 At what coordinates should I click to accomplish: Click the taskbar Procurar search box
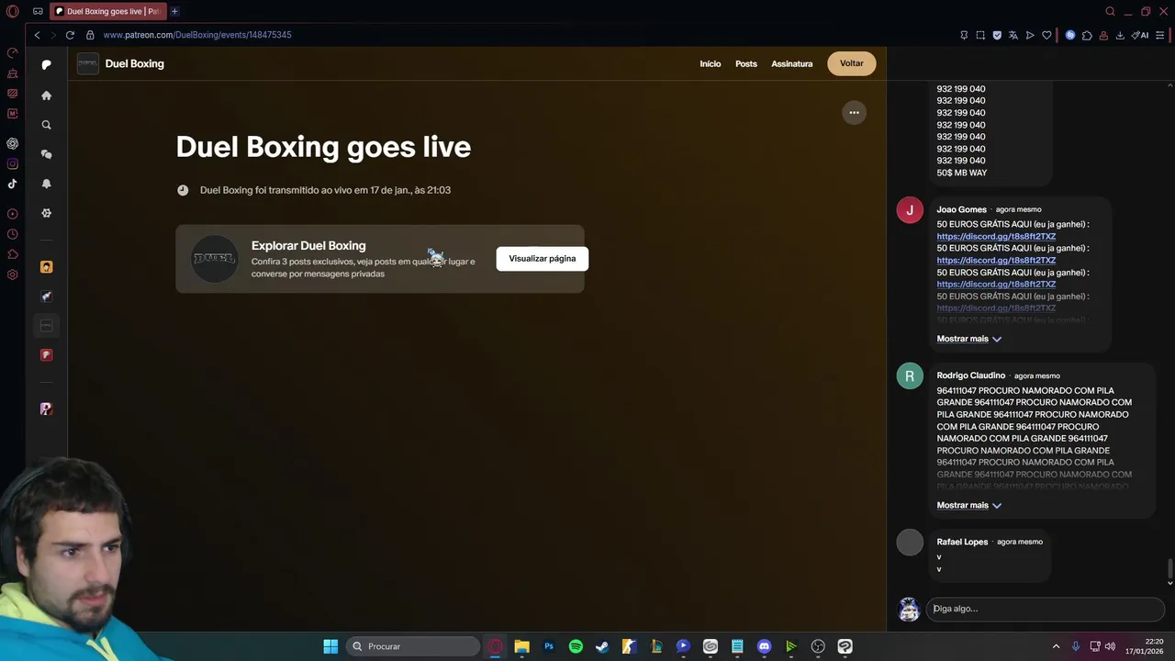click(x=413, y=646)
